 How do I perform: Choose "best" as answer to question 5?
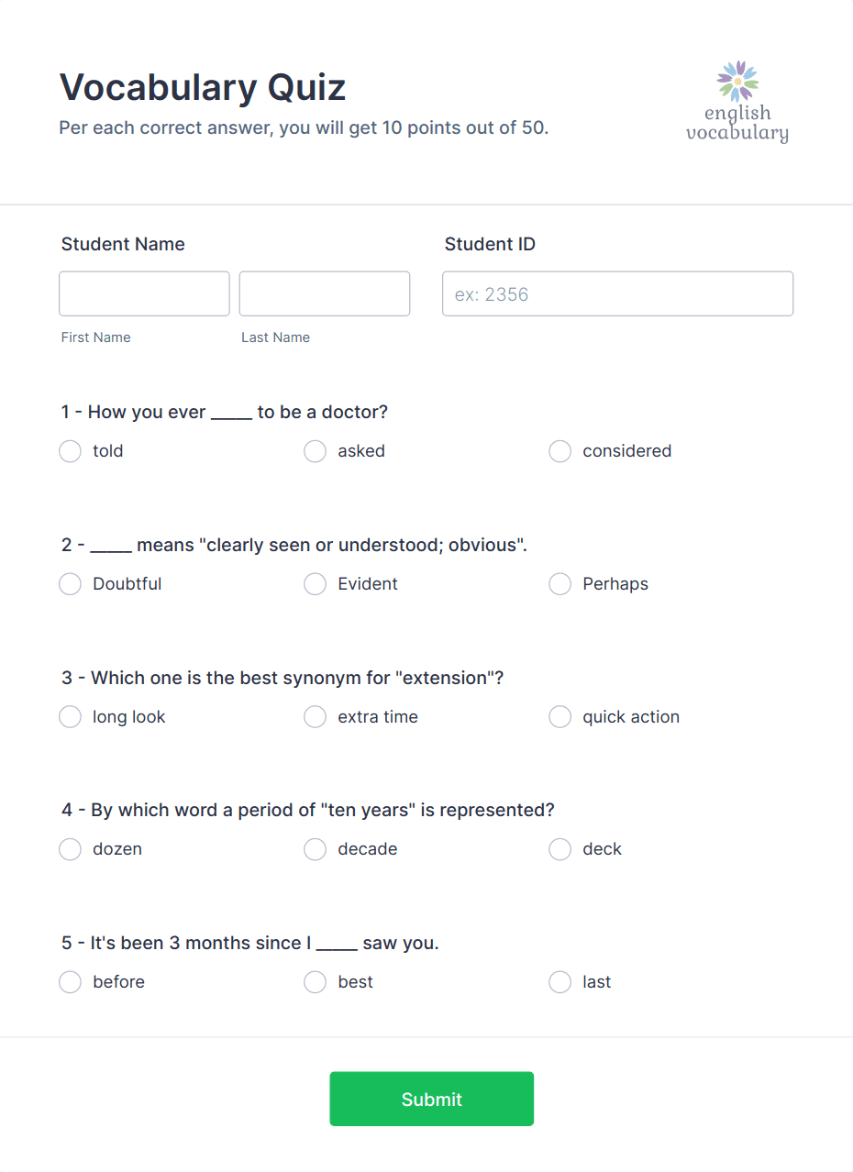(x=315, y=981)
